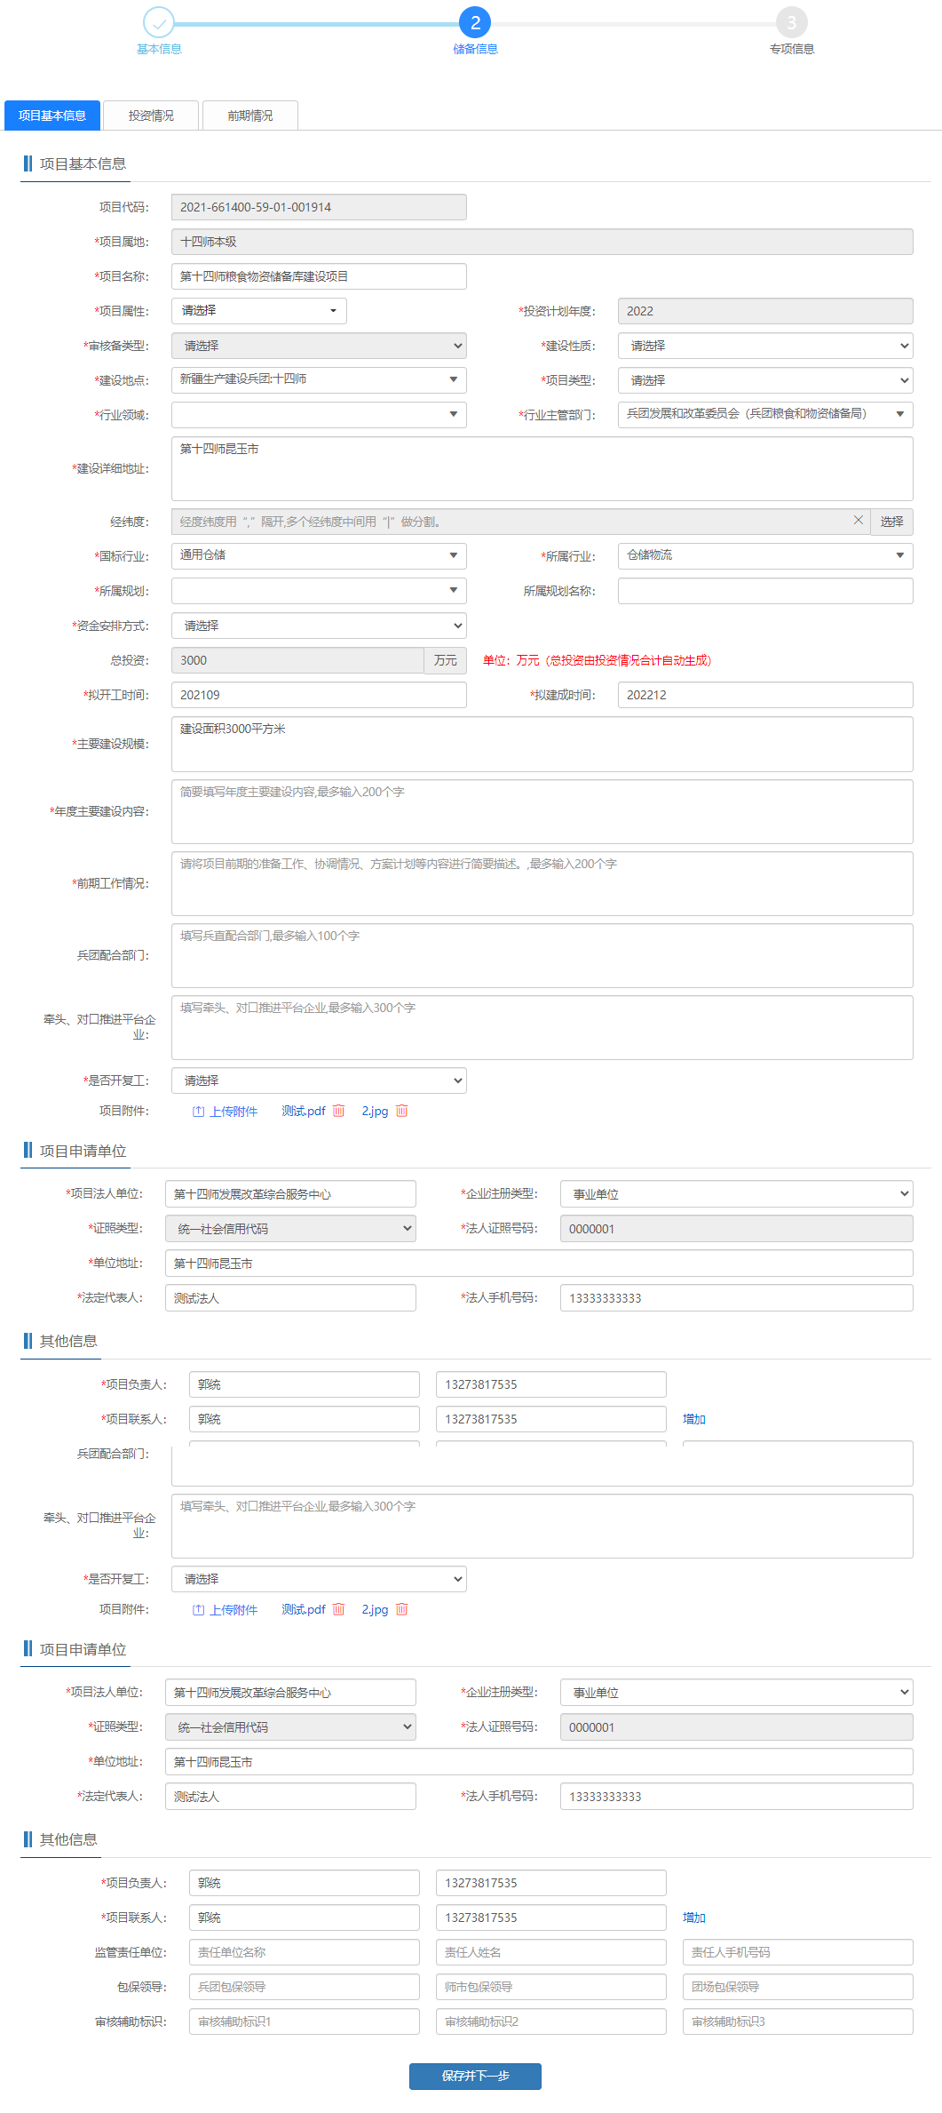Click the 基本信息 step checkmark circle
Viewport: 942px width, 2113px height.
click(x=159, y=22)
